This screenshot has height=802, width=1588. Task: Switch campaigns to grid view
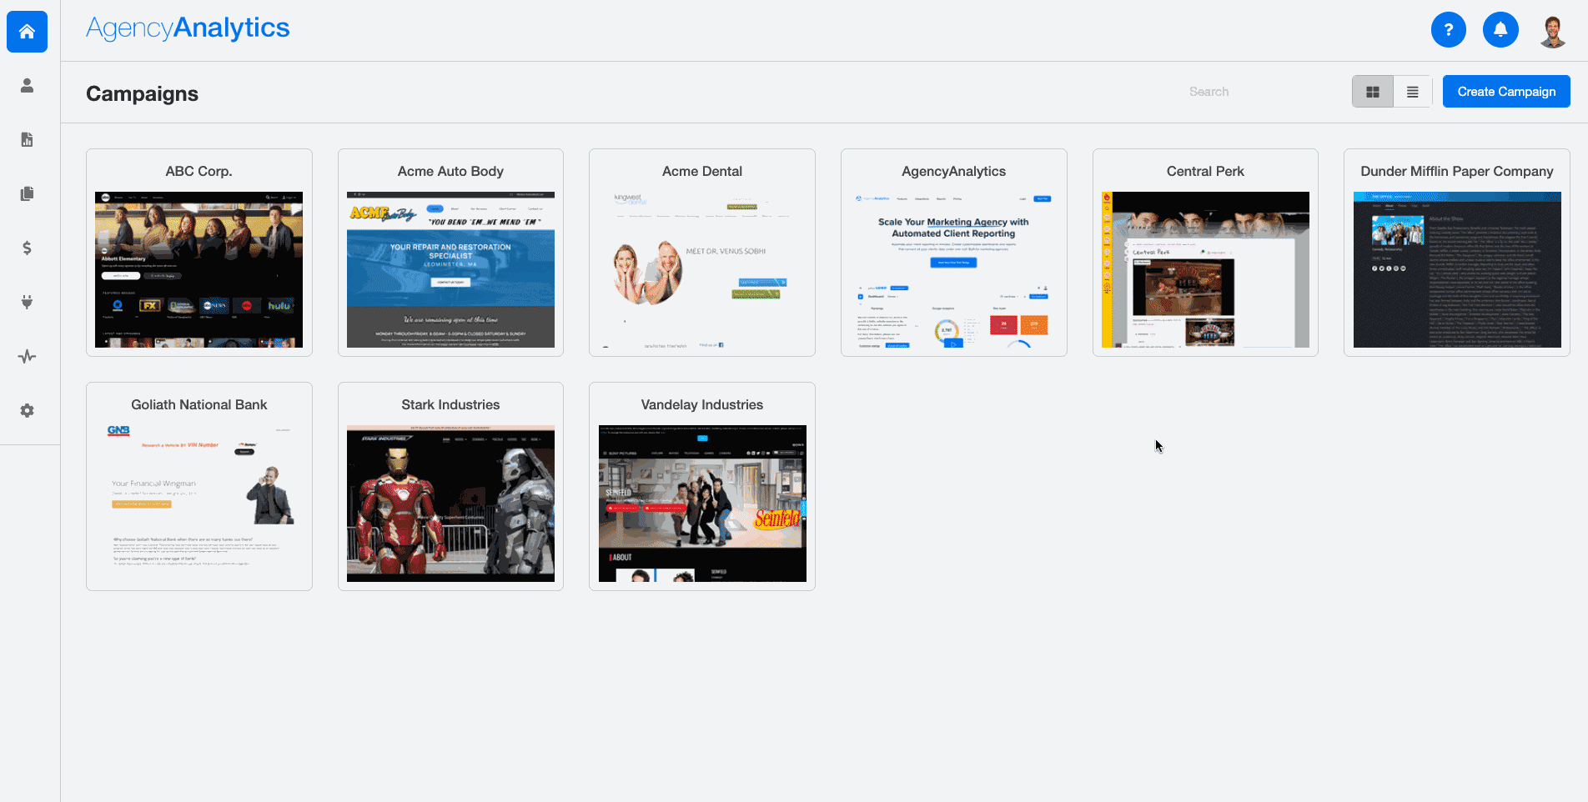(x=1372, y=91)
